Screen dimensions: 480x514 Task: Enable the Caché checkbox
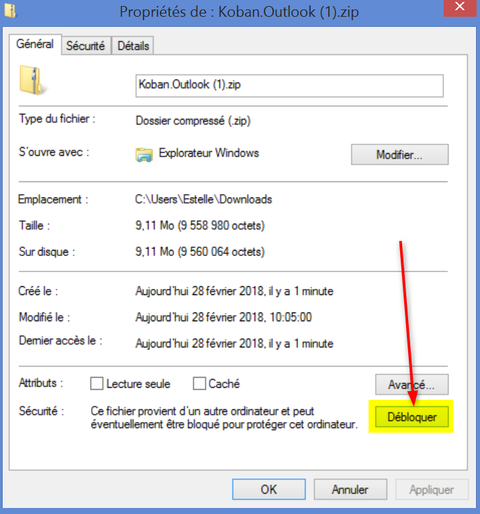(199, 383)
